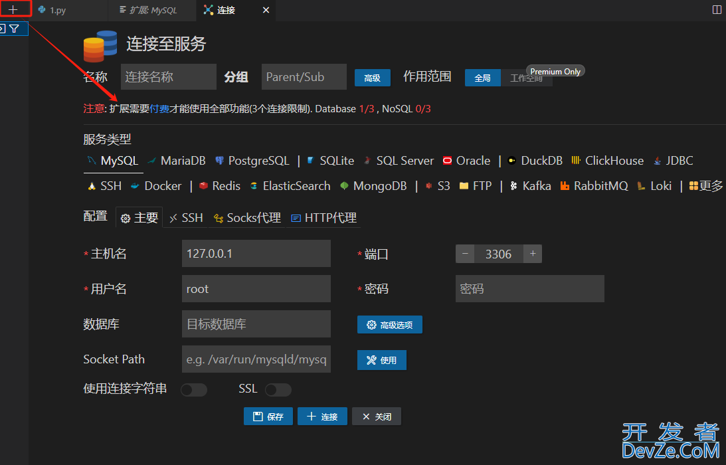The height and width of the screenshot is (465, 726).
Task: Open the 付费 payment link
Action: point(159,109)
